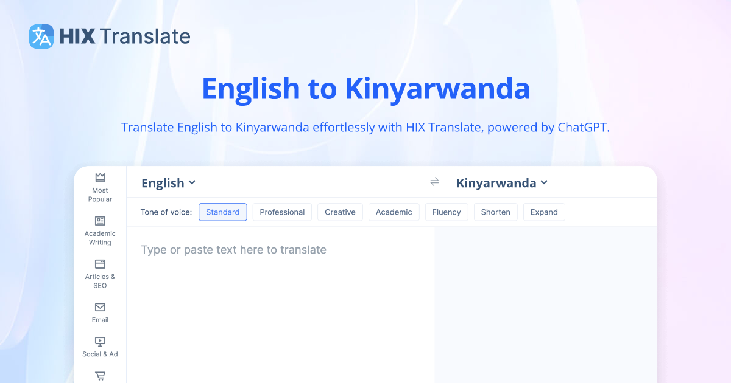The image size is (731, 383).
Task: Open Social & Ad sidebar icon
Action: [x=100, y=342]
